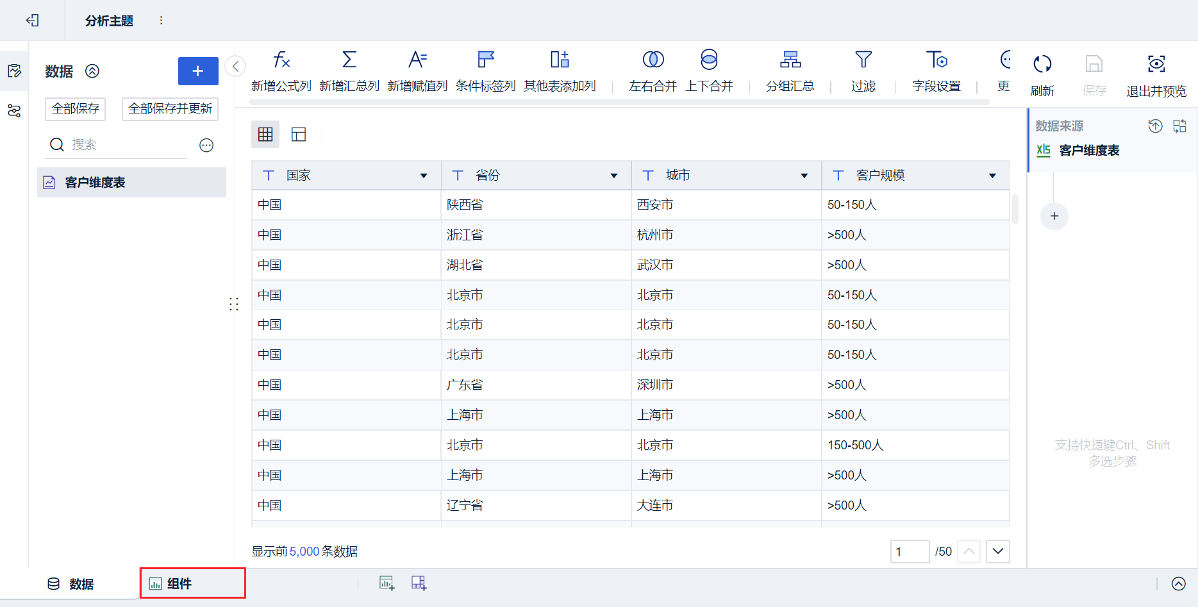
Task: Show more tools via 更多 icon
Action: pos(1004,71)
